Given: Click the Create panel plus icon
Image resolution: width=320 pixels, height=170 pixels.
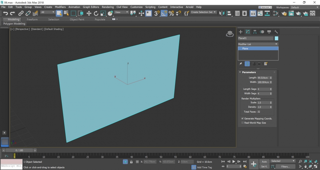Looking at the screenshot, I should click(x=241, y=32).
